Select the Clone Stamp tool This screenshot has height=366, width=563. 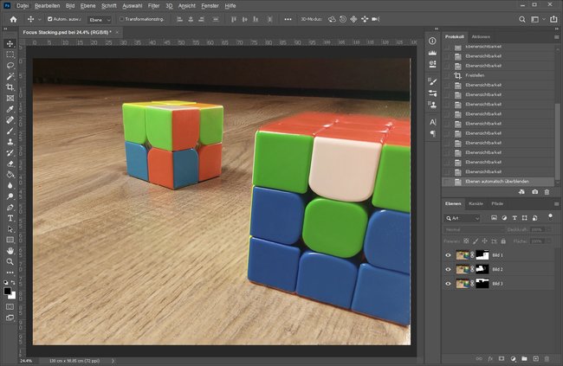(10, 142)
